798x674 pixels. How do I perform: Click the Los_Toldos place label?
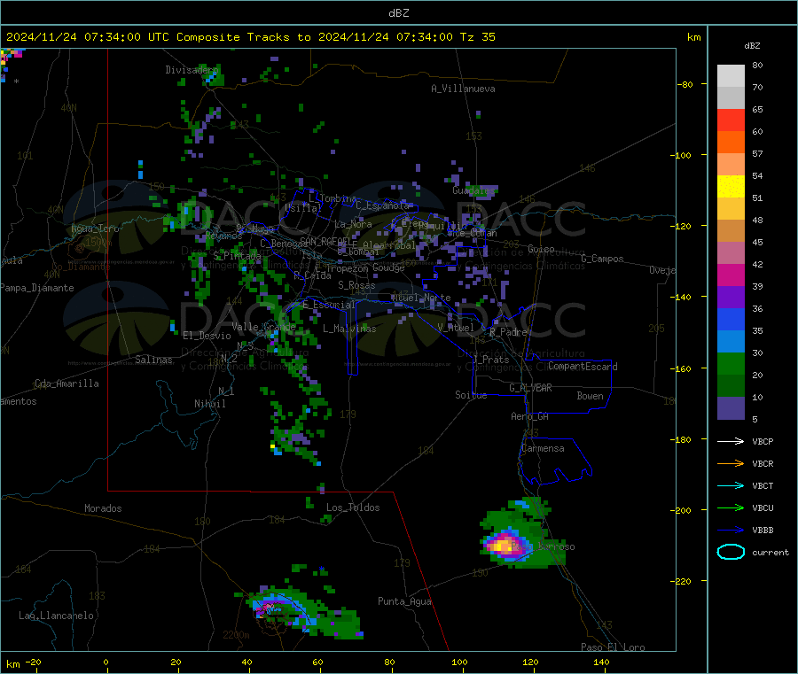coord(353,507)
